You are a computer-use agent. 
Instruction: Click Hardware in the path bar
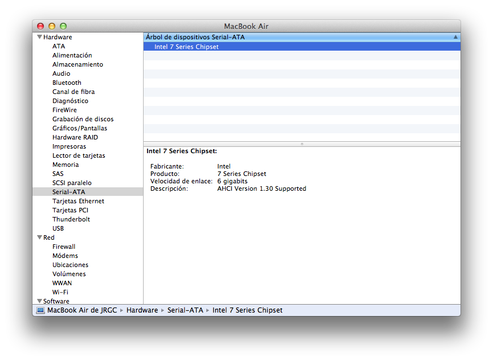[142, 310]
